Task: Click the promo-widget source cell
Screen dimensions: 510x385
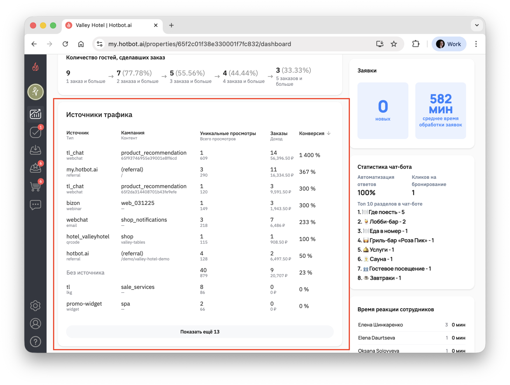Action: (x=84, y=304)
